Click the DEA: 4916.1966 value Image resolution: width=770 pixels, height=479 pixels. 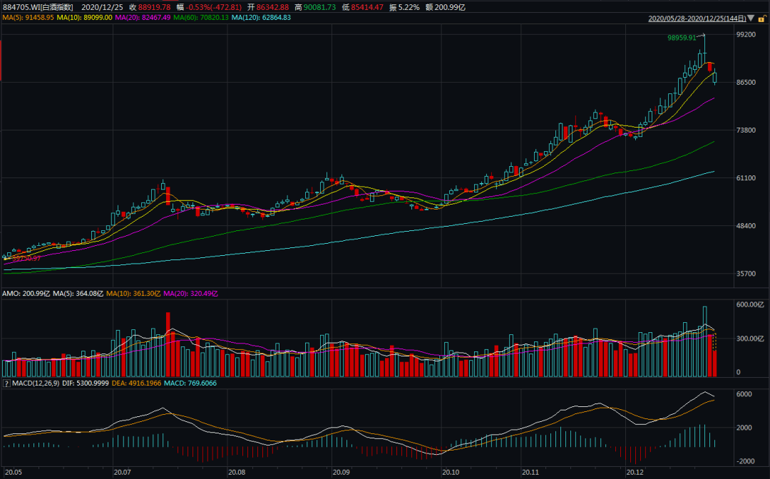[x=136, y=383]
